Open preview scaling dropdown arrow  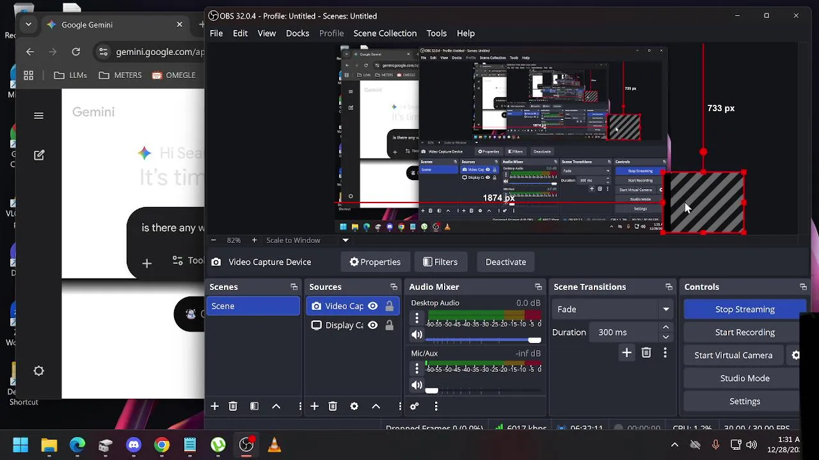(x=346, y=240)
